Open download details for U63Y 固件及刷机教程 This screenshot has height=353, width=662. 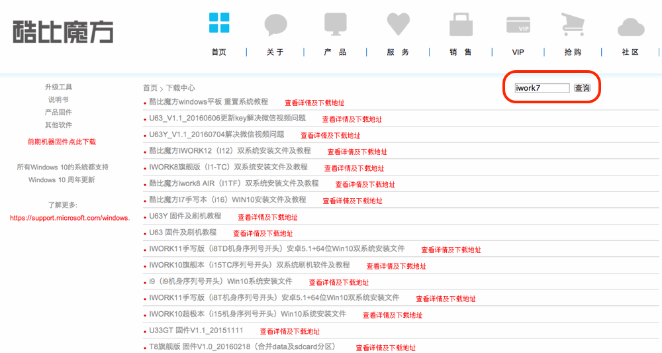pyautogui.click(x=267, y=217)
